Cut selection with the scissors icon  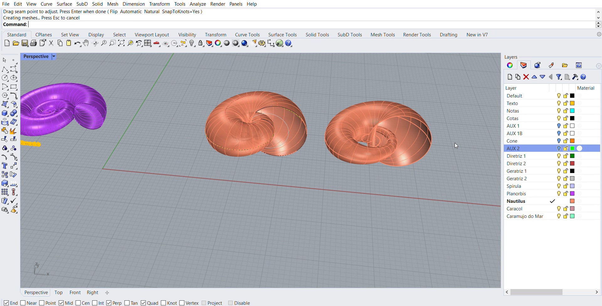pyautogui.click(x=51, y=43)
